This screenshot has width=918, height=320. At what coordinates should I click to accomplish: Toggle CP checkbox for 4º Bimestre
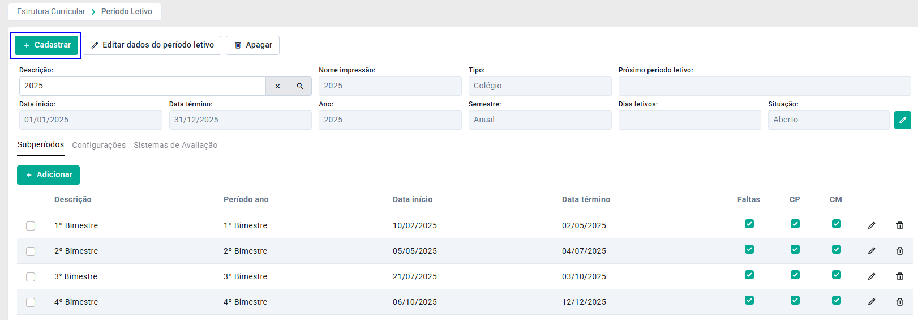[x=795, y=300]
